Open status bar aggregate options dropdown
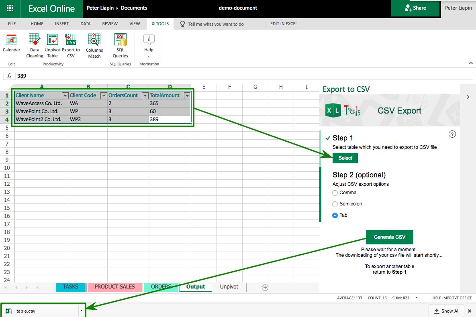Image resolution: width=476 pixels, height=317 pixels. pyautogui.click(x=416, y=298)
